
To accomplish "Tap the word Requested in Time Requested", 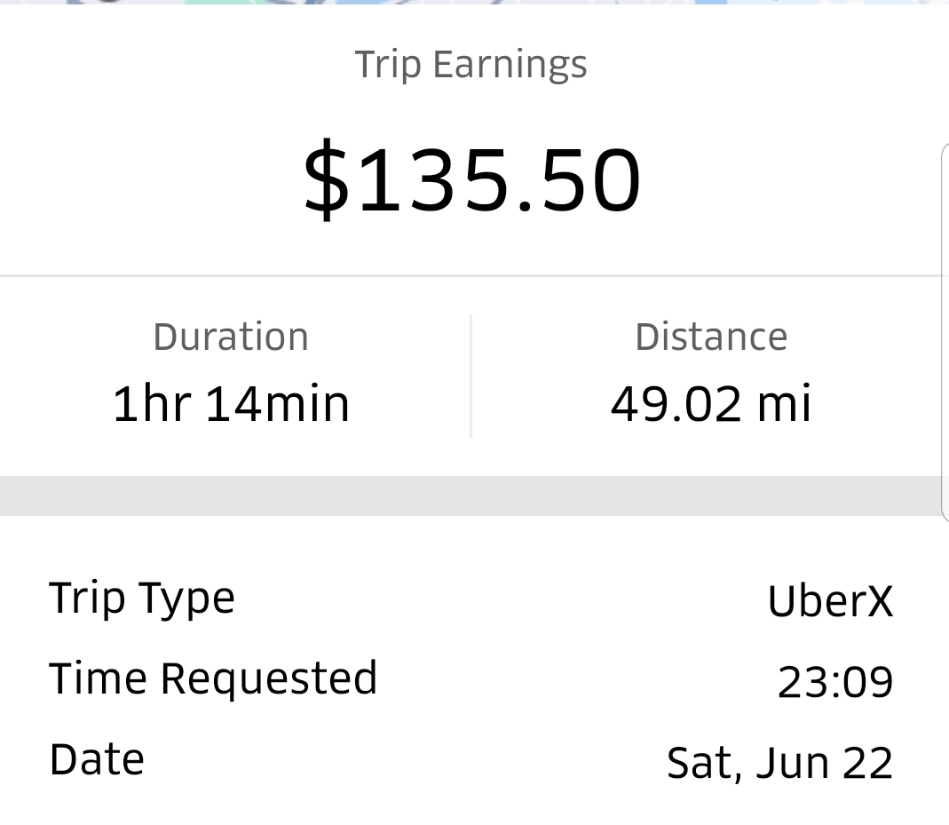I will (269, 678).
